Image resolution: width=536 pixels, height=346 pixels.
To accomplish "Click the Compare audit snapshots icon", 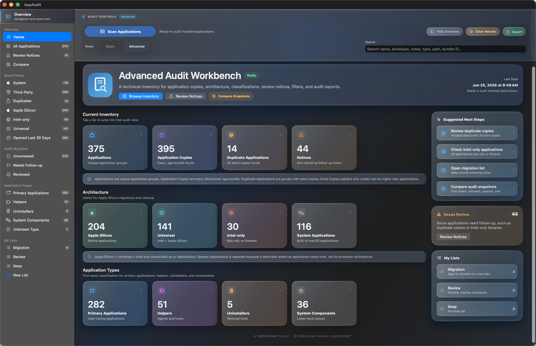I will (x=444, y=189).
